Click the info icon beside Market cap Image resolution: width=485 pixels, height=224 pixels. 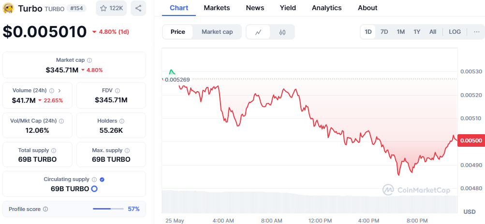[x=89, y=60]
